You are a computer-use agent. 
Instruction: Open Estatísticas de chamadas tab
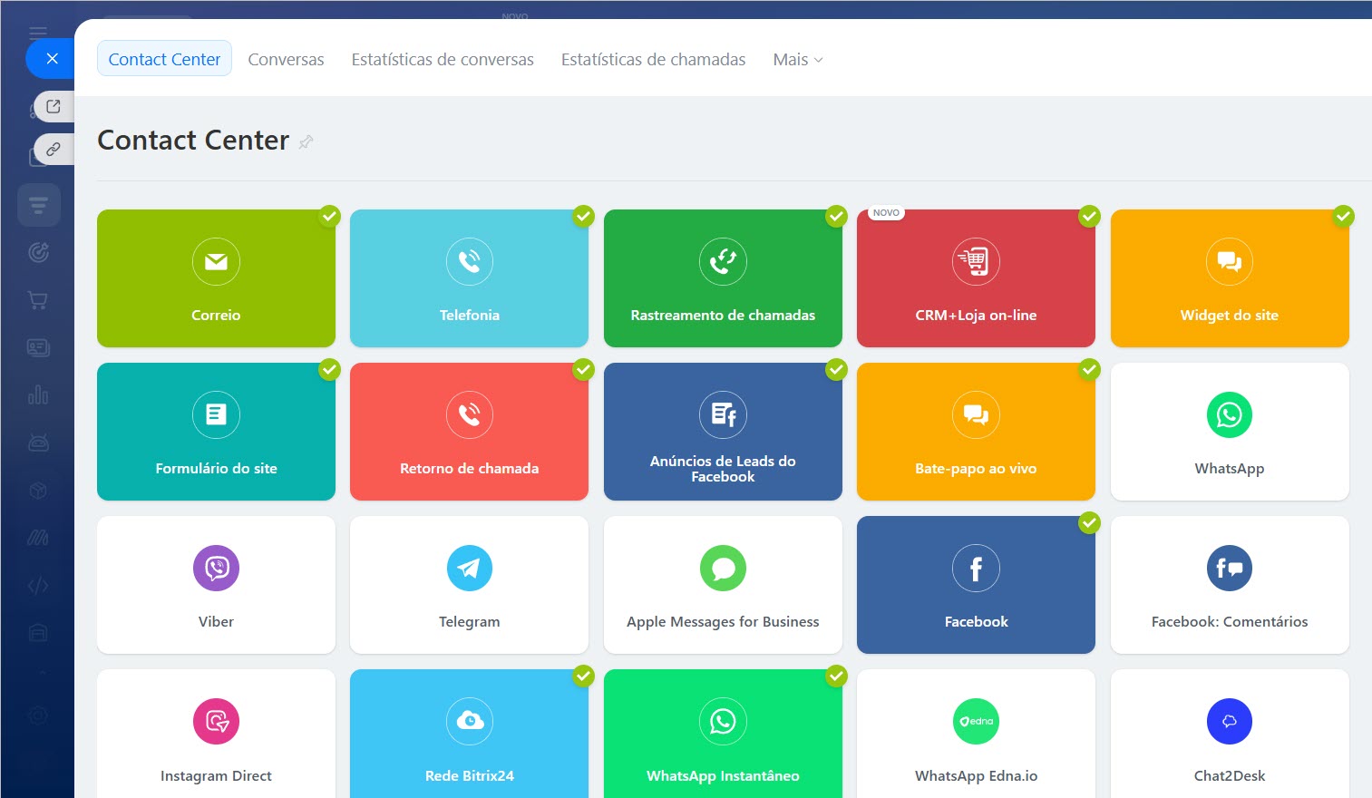tap(653, 60)
